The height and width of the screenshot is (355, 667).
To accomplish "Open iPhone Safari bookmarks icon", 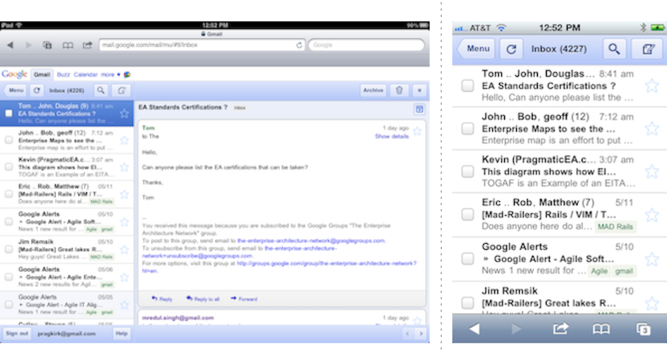I will (x=601, y=329).
